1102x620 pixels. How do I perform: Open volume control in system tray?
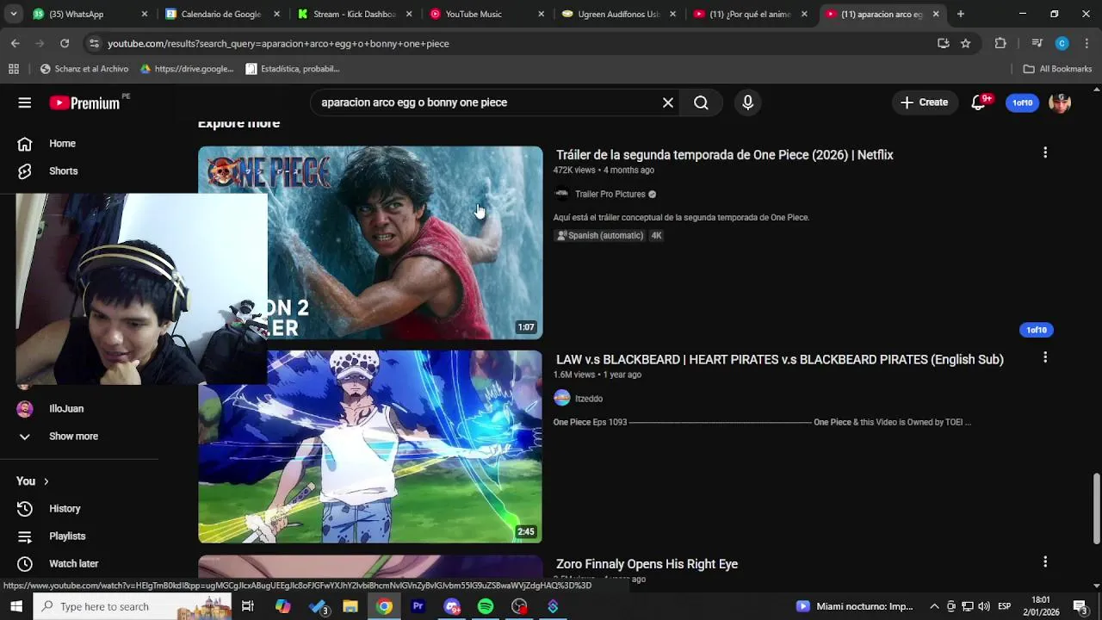(983, 606)
